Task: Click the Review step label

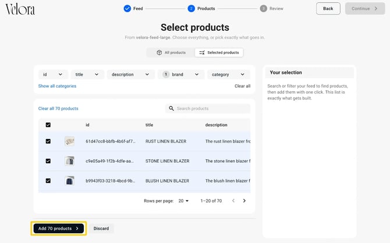Action: (276, 9)
